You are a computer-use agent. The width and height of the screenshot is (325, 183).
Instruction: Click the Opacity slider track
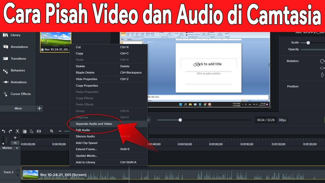[313, 49]
